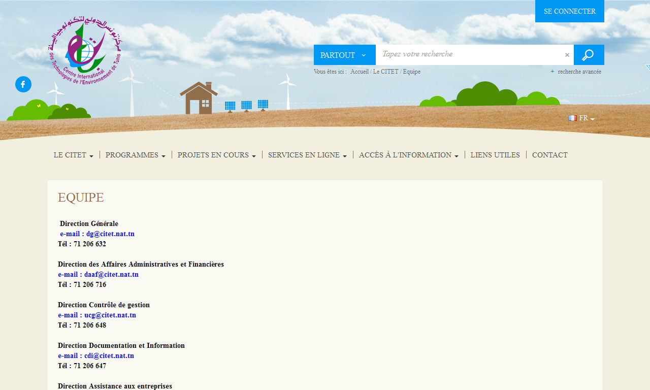This screenshot has height=390, width=650.
Task: Click the 'Direction Générale' heading text
Action: click(x=89, y=224)
